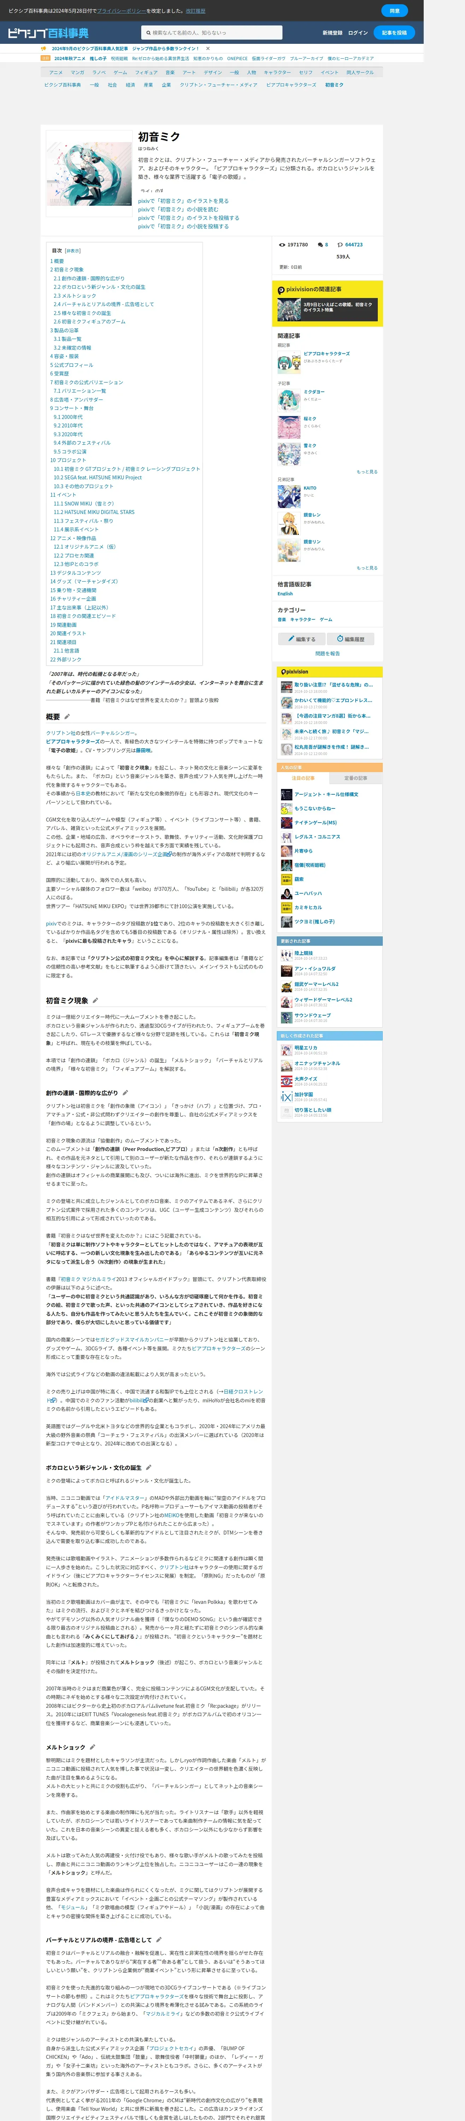Open pixivision article 未来へと続く旅♪ 初音ミク
Screen dimensions: 465x2121
tap(332, 731)
